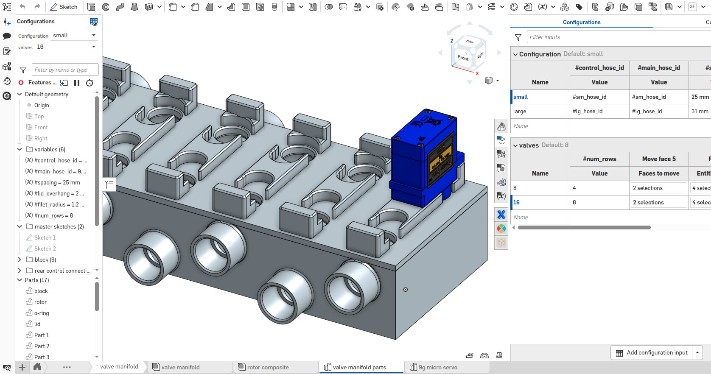Image resolution: width=711 pixels, height=374 pixels.
Task: Open Add configuration input arrow menu
Action: pyautogui.click(x=697, y=352)
